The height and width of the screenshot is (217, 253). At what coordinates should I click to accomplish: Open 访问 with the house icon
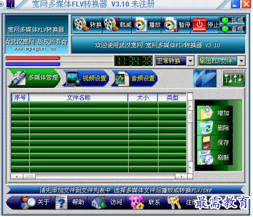pos(99,202)
